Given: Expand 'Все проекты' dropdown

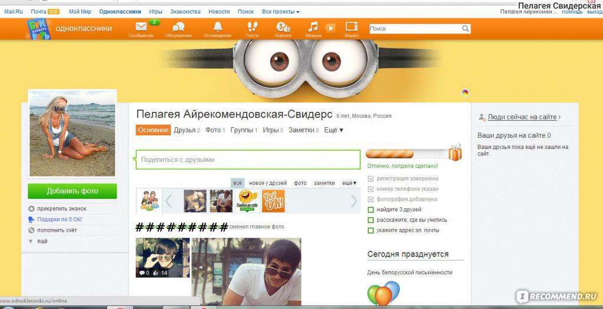Looking at the screenshot, I should click(x=281, y=12).
